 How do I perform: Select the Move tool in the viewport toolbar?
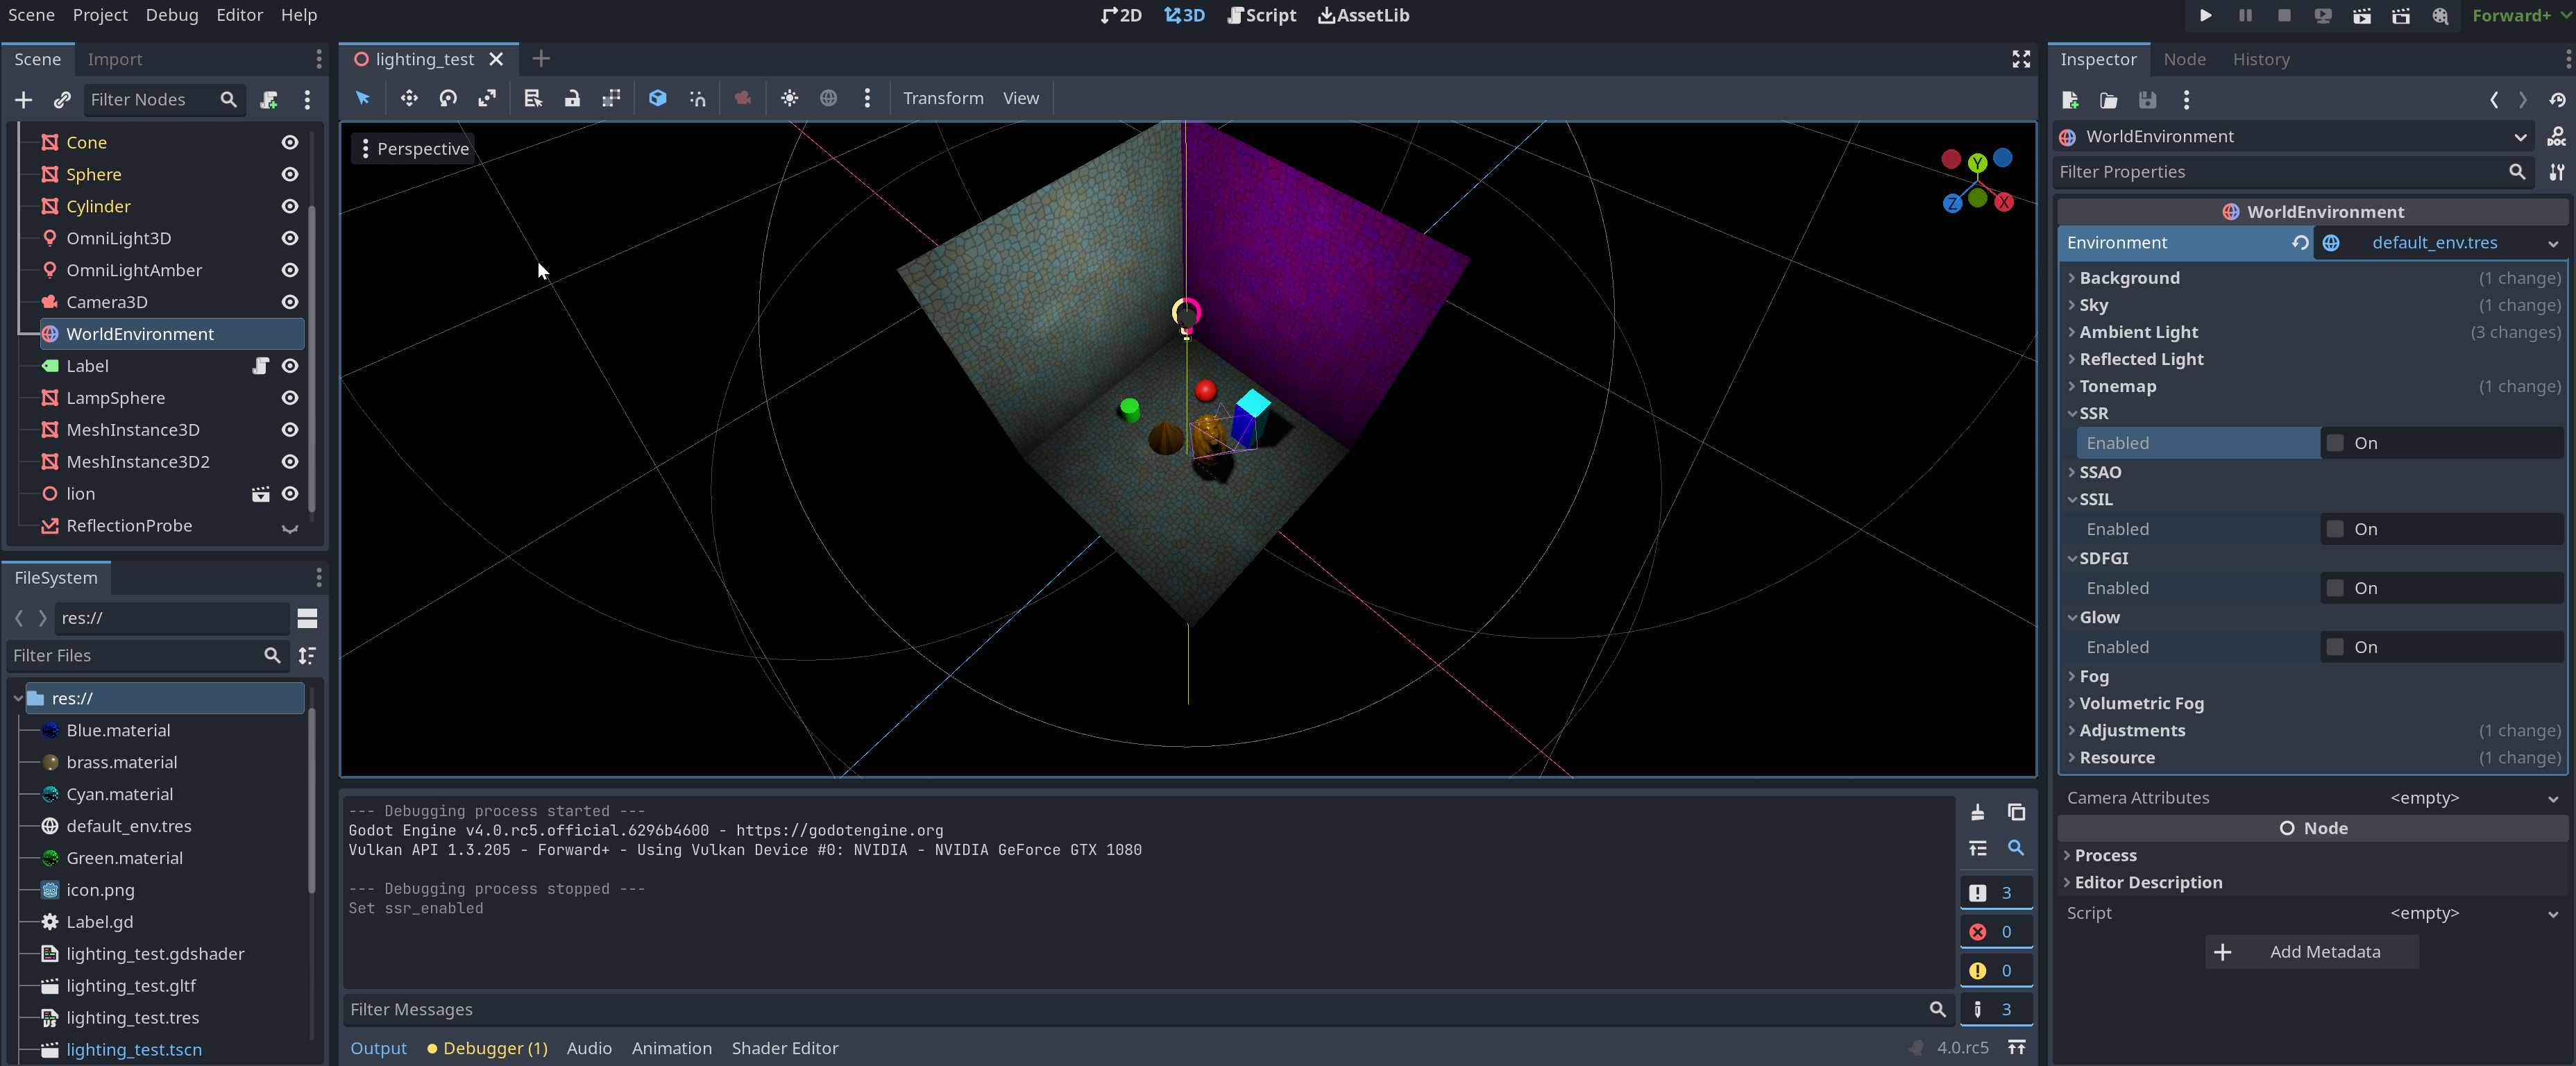(409, 98)
